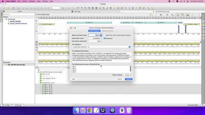Open QuickTime Player from the Dock

(x=112, y=111)
